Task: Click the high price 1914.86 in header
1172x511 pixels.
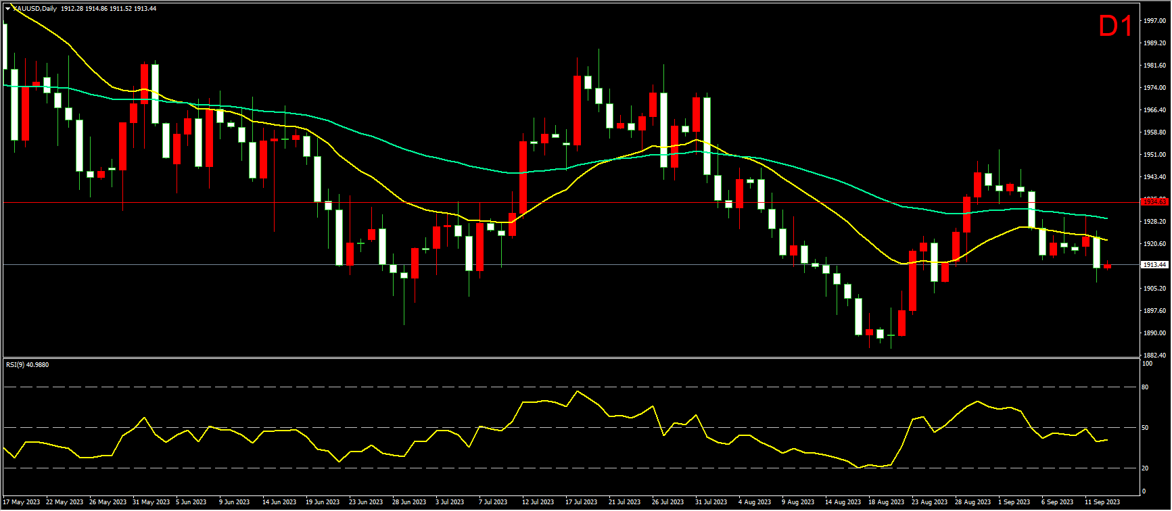Action: tap(97, 9)
